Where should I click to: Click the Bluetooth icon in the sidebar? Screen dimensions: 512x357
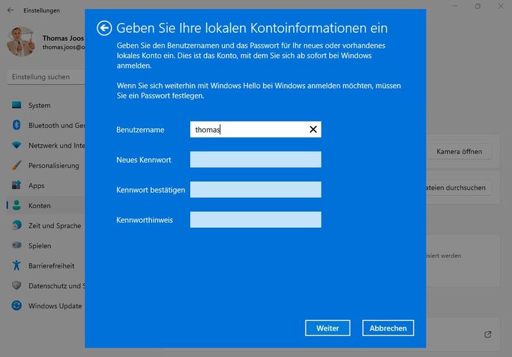pos(17,125)
